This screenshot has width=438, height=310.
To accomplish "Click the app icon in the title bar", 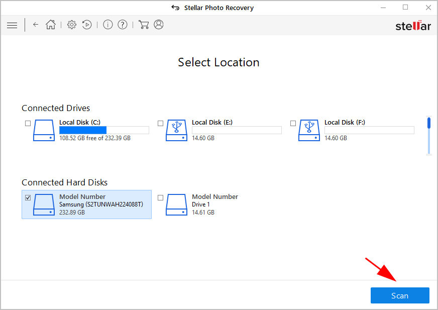I will (x=175, y=8).
